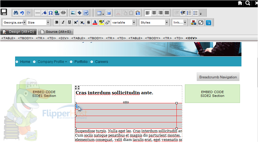The height and width of the screenshot is (145, 258).
Task: Remove formatting with the eraser icon
Action: point(108,22)
